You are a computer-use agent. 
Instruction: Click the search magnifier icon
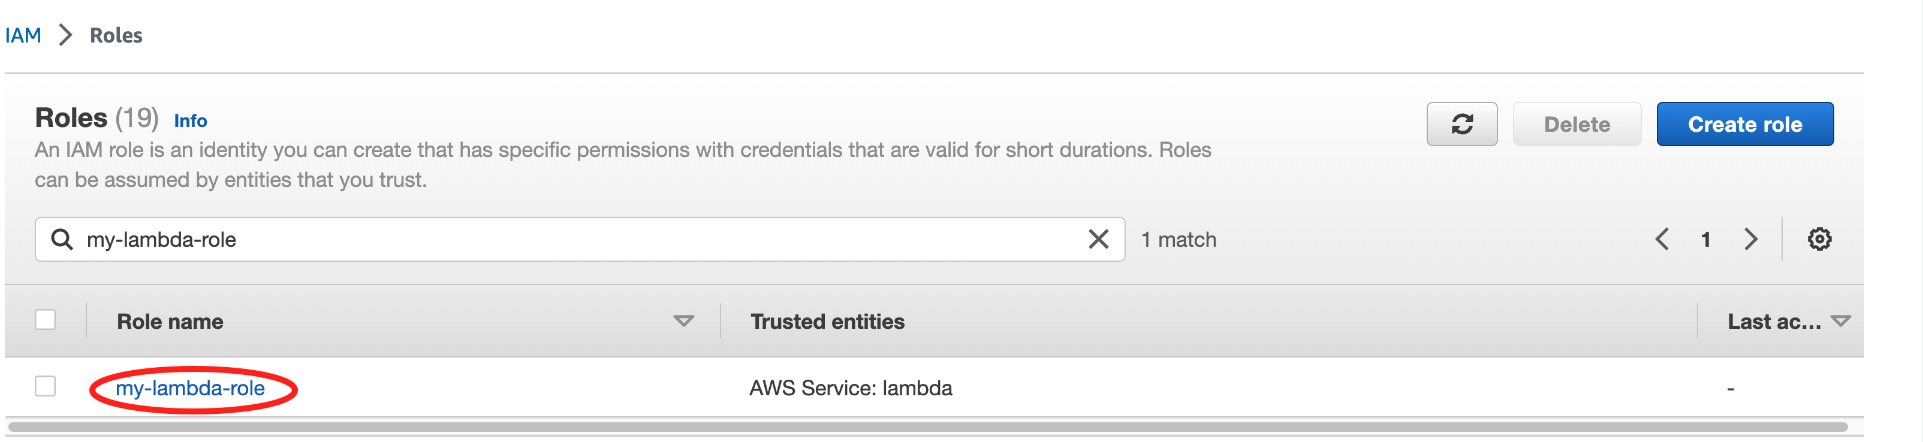62,239
